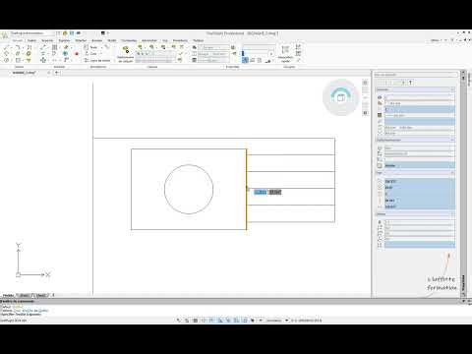Open the line color dropdown in ribbon

point(213,47)
